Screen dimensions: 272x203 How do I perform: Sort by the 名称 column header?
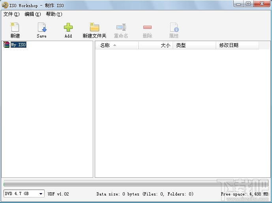pos(117,45)
